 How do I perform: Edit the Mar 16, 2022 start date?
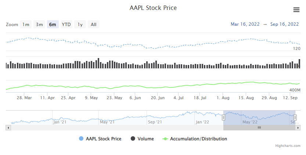(245, 24)
